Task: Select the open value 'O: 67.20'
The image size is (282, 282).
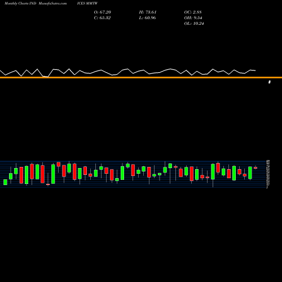Action: [x=103, y=12]
